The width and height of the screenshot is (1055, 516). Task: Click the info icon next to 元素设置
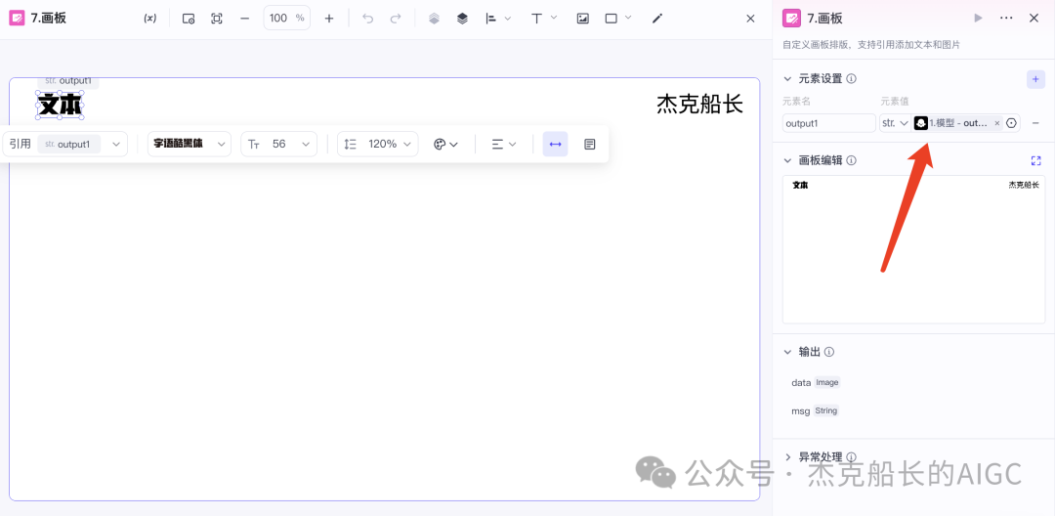tap(851, 79)
